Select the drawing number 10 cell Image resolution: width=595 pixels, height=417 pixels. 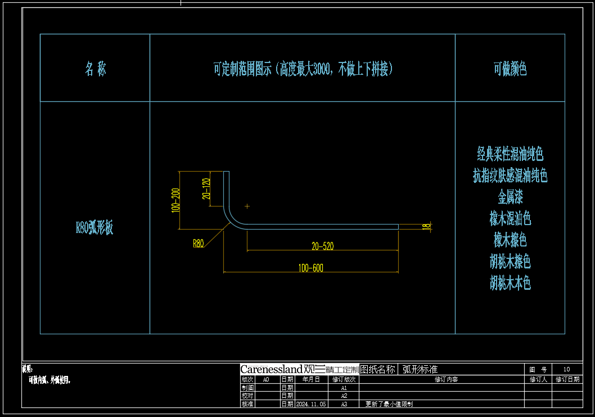click(566, 369)
